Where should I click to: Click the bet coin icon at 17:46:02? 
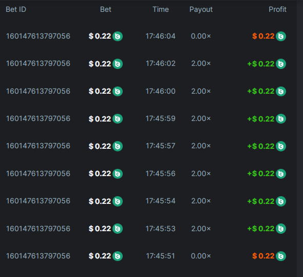point(118,64)
